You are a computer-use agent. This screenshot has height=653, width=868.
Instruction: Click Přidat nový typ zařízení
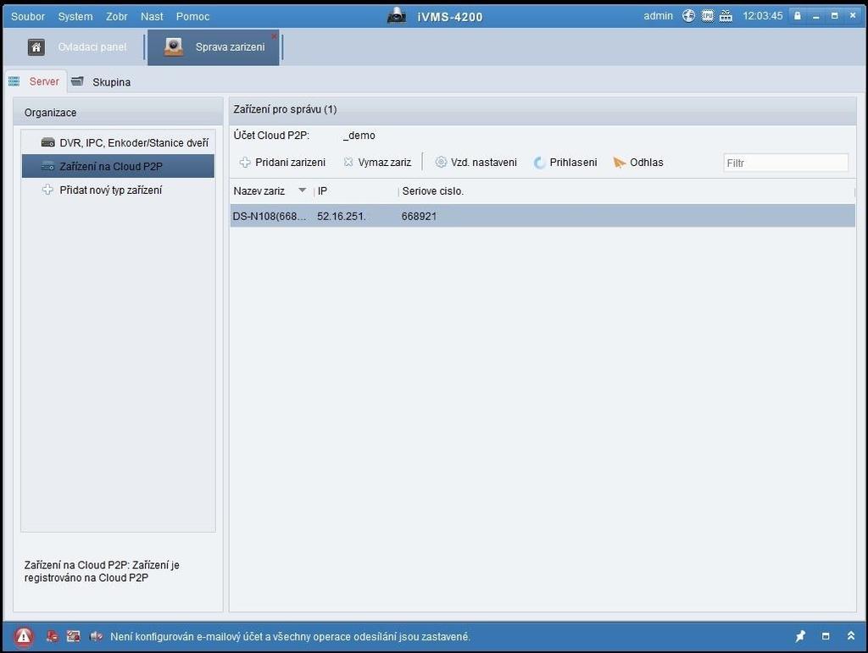(x=111, y=190)
